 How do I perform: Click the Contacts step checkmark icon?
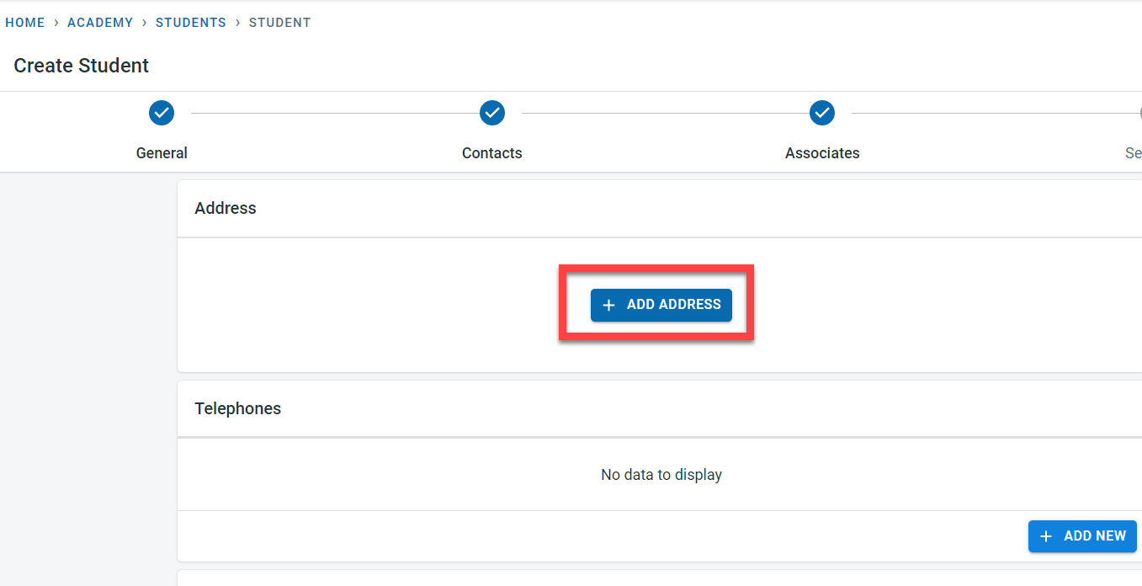(492, 112)
